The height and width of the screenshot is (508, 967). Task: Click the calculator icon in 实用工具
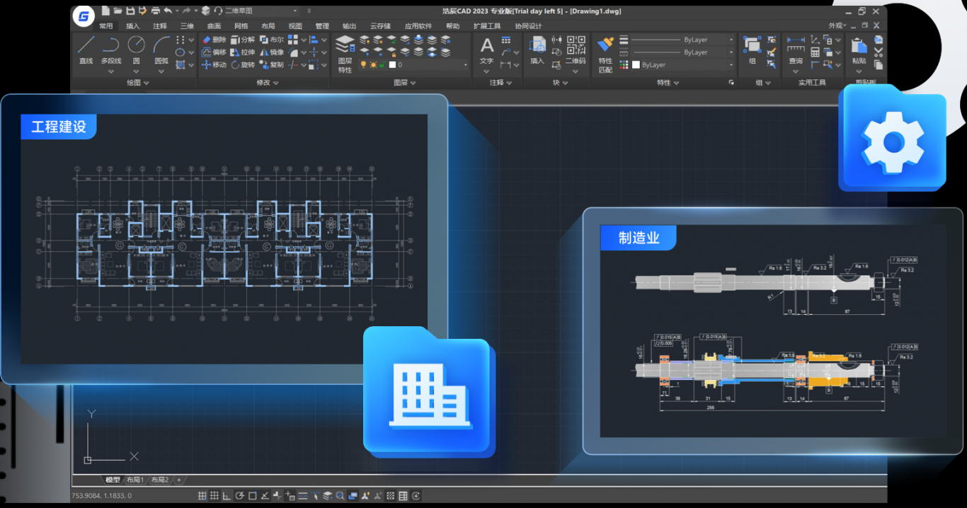coord(816,52)
